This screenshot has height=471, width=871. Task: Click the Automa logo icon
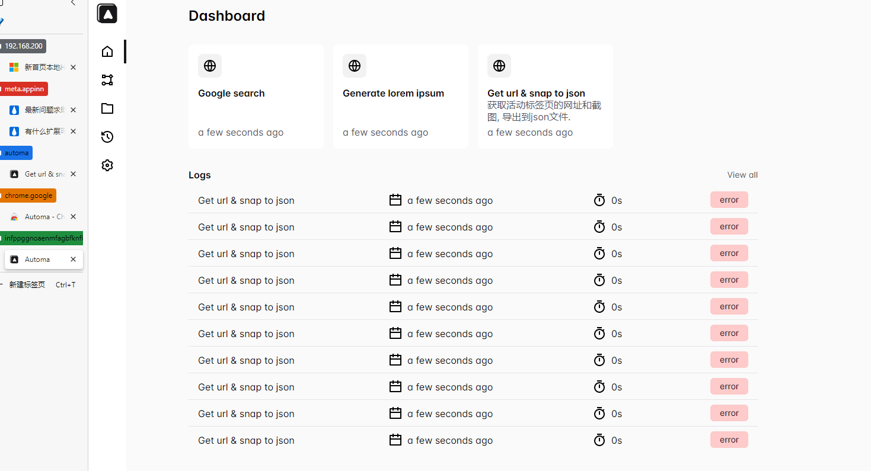tap(107, 14)
